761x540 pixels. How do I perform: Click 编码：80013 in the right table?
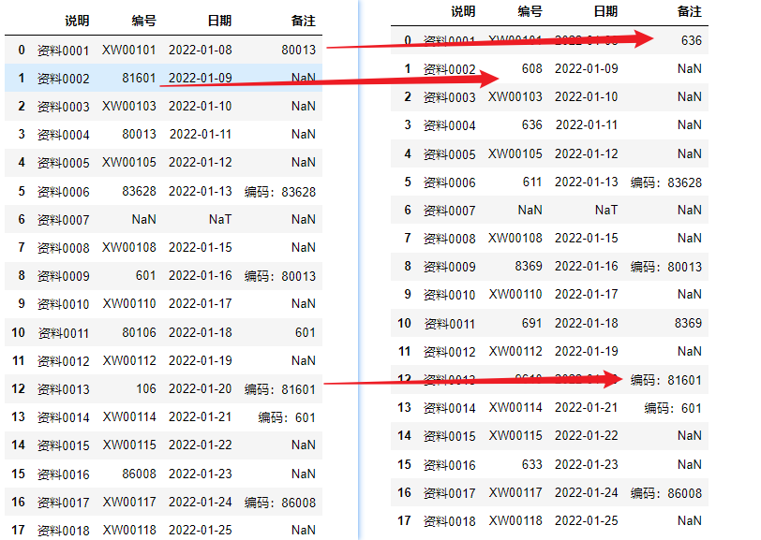click(666, 267)
